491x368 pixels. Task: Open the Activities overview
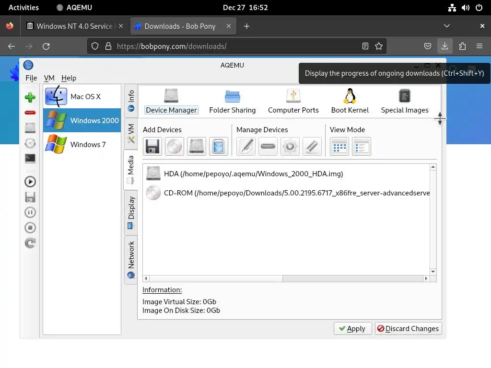point(23,8)
